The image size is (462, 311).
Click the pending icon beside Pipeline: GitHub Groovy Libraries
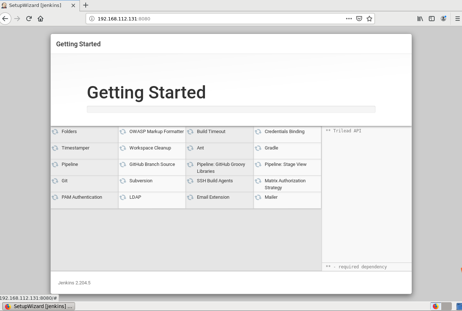tap(190, 164)
